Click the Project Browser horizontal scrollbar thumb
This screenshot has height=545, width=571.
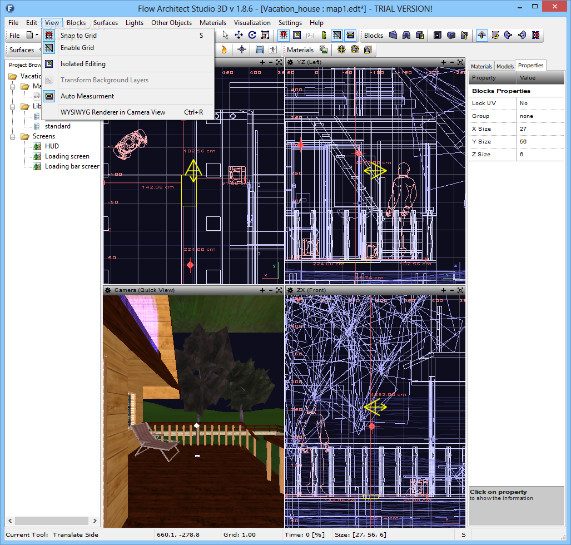[52, 521]
